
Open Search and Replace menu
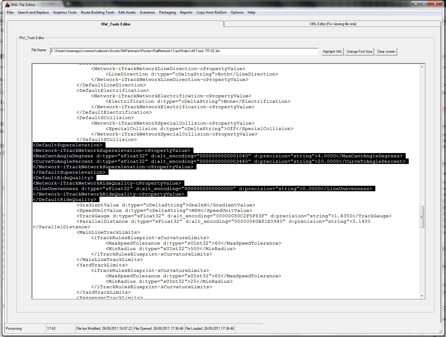[33, 12]
